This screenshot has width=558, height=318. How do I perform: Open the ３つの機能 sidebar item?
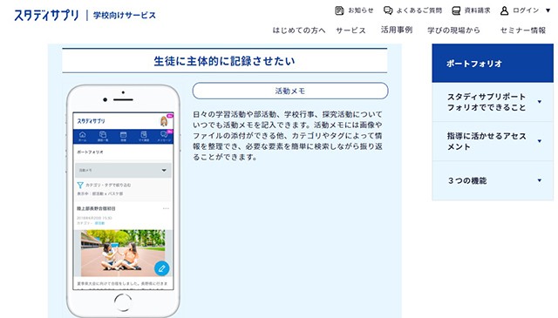(x=493, y=180)
